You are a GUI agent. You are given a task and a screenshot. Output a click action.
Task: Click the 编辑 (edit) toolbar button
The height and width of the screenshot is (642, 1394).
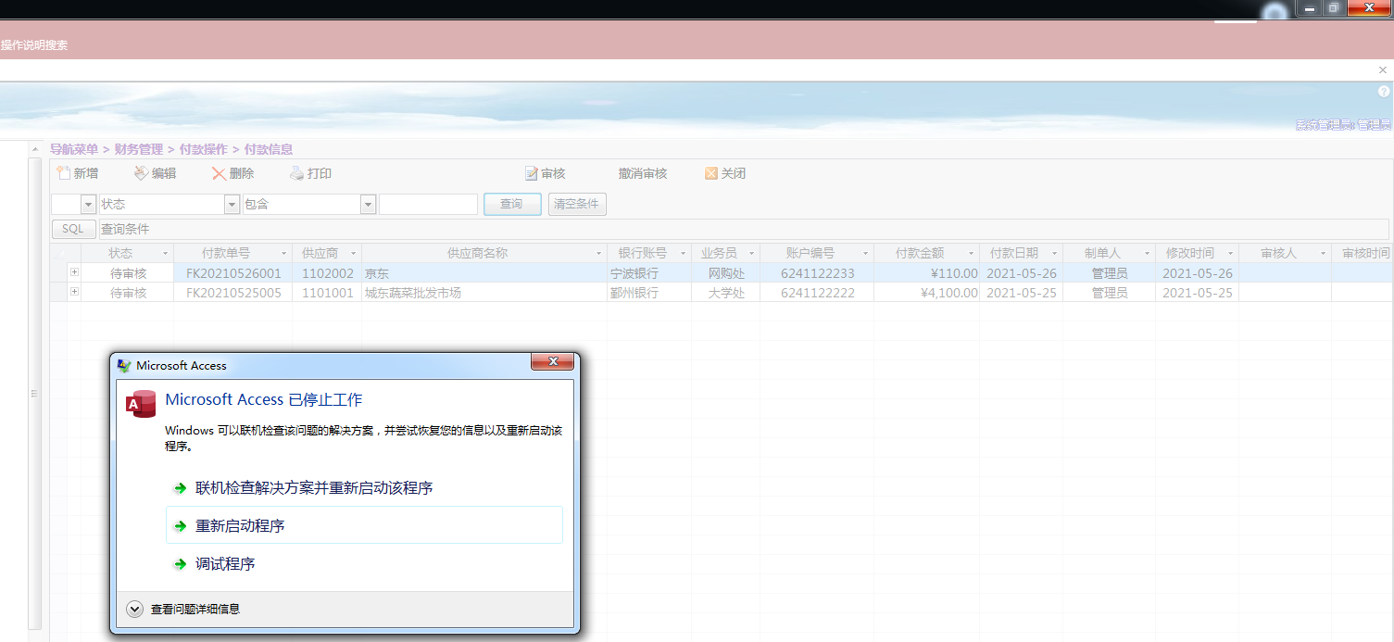coord(155,173)
